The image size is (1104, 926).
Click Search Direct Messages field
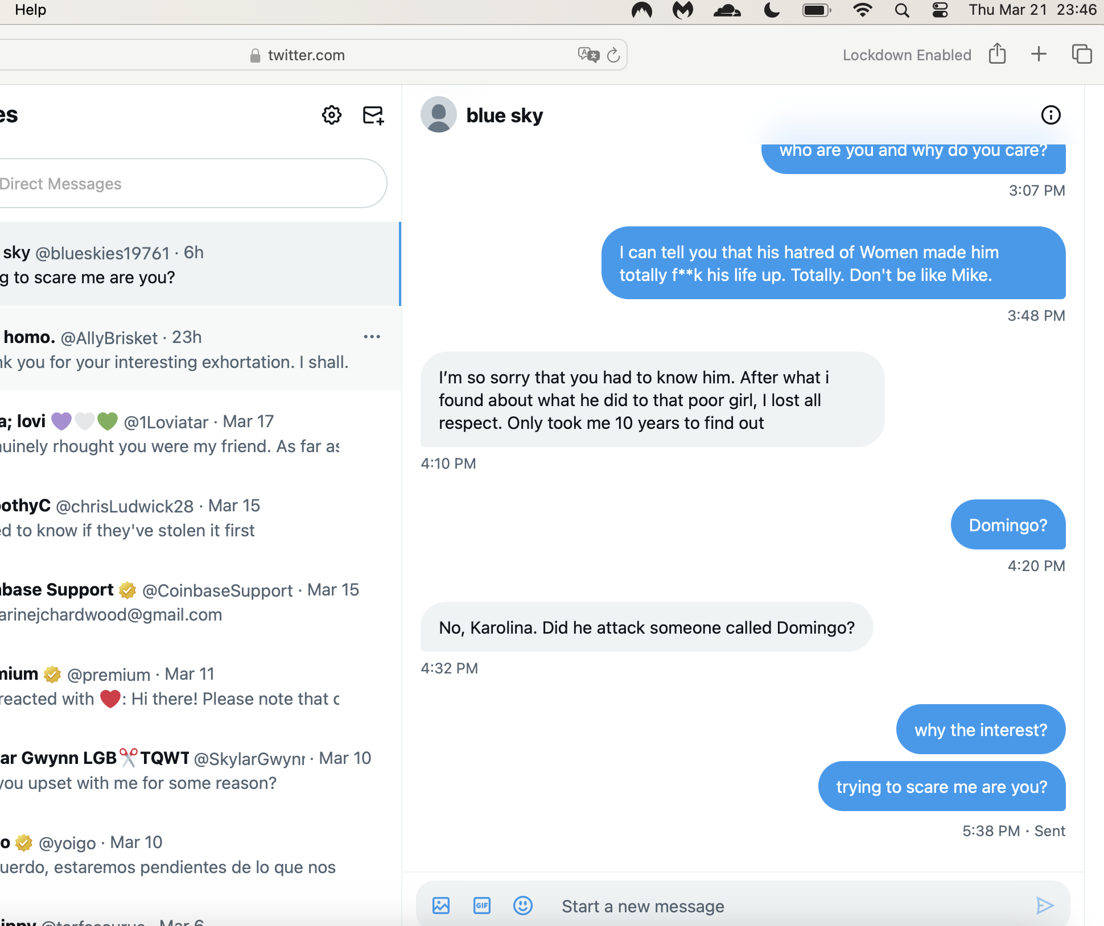tap(192, 183)
